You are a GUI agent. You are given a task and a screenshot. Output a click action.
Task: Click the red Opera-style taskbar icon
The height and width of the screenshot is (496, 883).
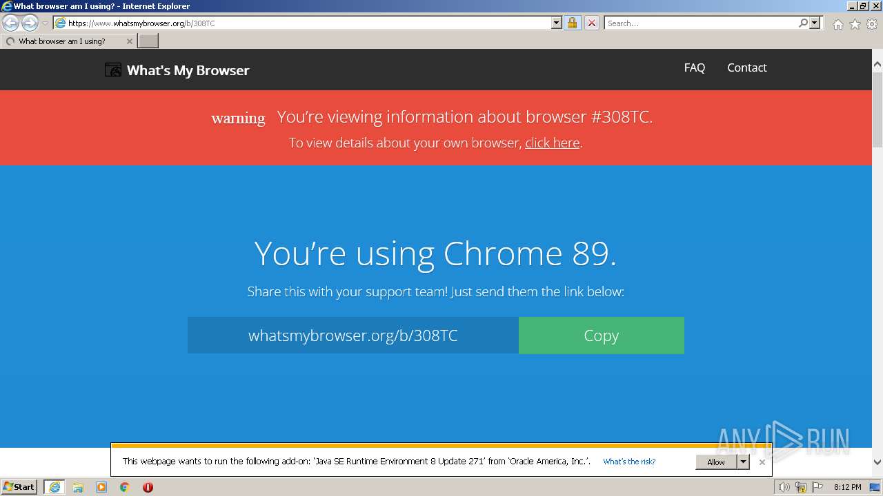coord(148,487)
